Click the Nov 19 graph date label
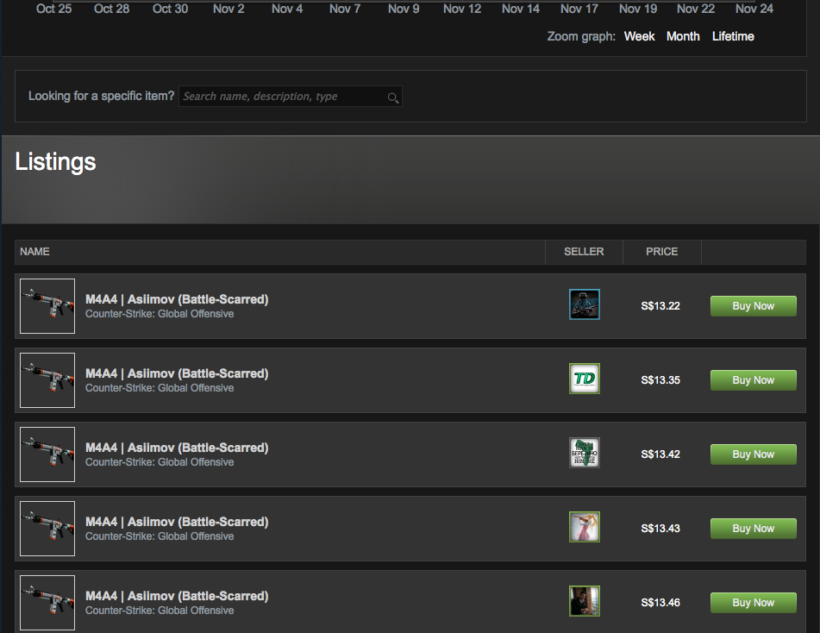 pos(638,9)
